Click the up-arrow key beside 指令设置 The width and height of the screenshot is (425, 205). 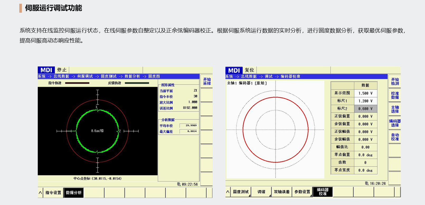pyautogui.click(x=40, y=193)
